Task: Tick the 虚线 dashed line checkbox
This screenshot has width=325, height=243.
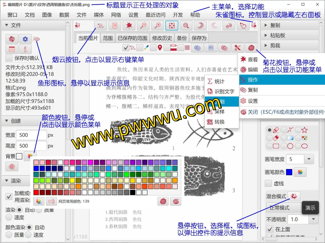Action: point(268,183)
